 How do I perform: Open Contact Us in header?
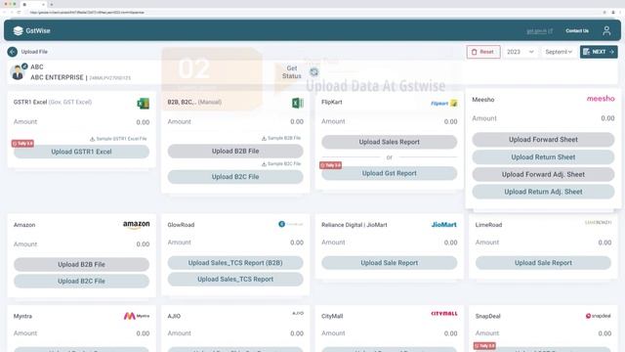[577, 30]
